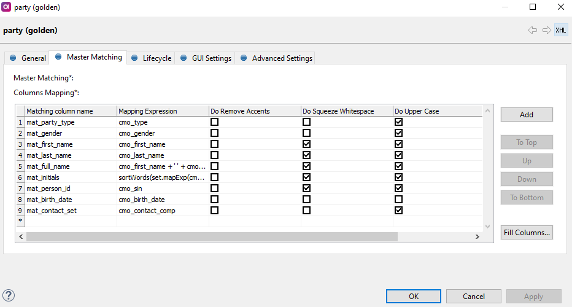Click the back navigation arrow icon
The image size is (572, 307).
pyautogui.click(x=532, y=30)
